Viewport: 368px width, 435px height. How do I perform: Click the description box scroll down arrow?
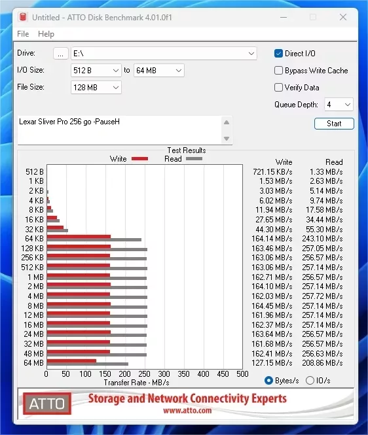tap(227, 139)
